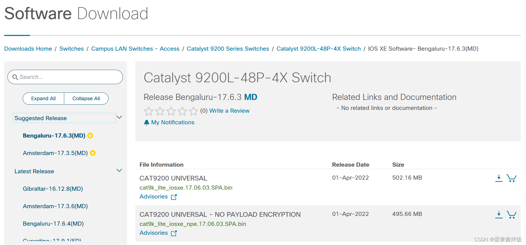Viewport: 526px width, 245px height.
Task: Open Switches breadcrumb link
Action: (71, 49)
